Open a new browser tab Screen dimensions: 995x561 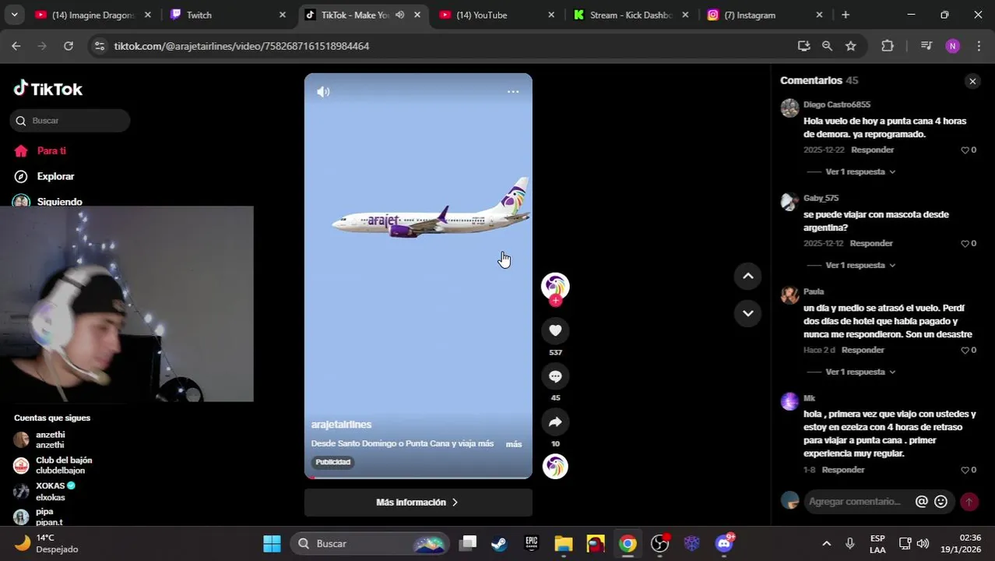pos(846,15)
